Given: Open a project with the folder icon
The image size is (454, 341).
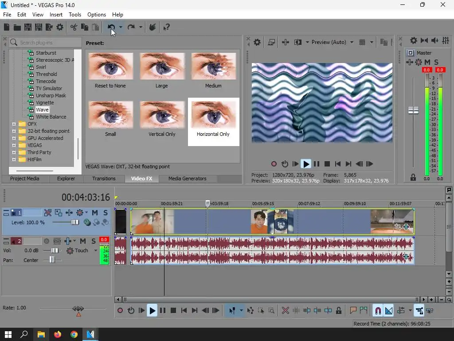Looking at the screenshot, I should [17, 27].
